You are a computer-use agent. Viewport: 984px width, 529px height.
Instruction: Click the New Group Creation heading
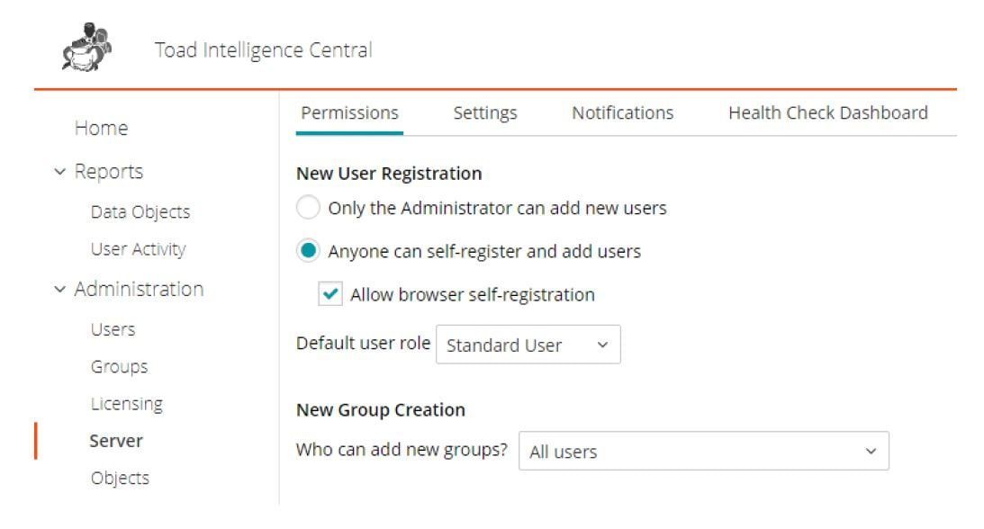coord(381,410)
